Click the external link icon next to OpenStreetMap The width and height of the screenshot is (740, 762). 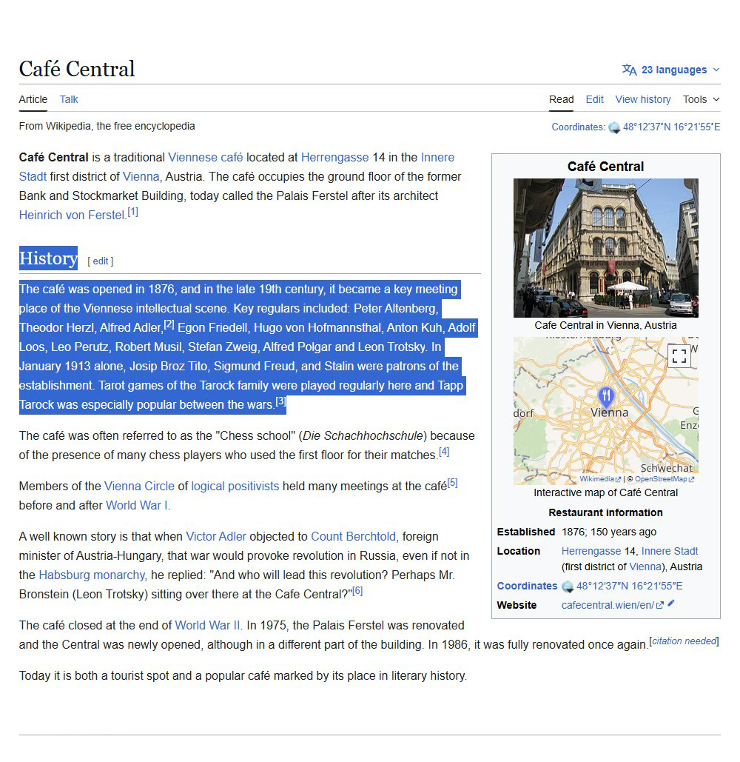[691, 479]
